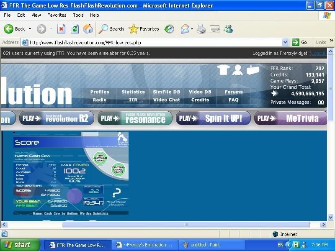The width and height of the screenshot is (335, 251).
Task: Open the FAQ nav link
Action: pos(234,100)
